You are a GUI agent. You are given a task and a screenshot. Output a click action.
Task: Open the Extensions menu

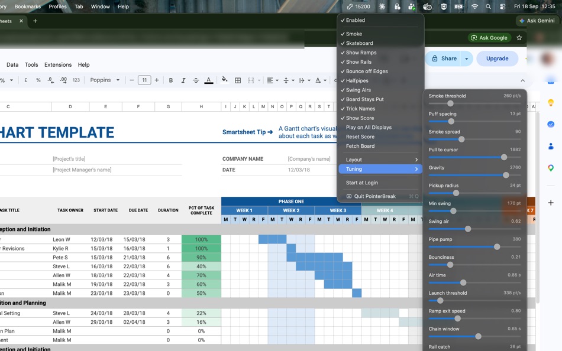click(58, 65)
